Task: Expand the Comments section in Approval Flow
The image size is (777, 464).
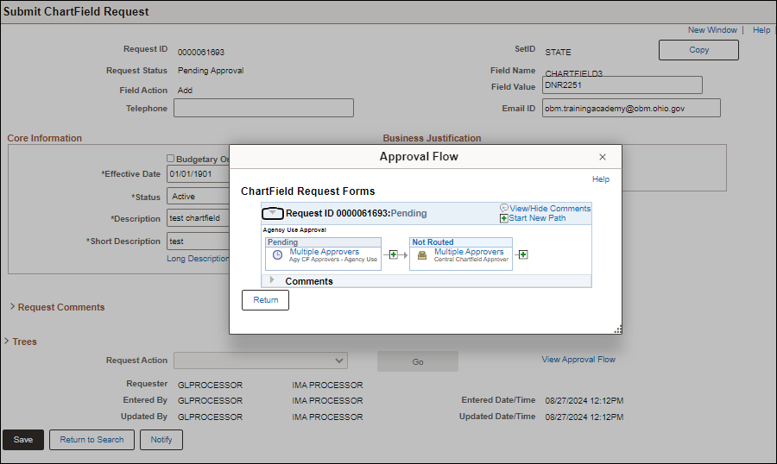Action: pyautogui.click(x=272, y=280)
